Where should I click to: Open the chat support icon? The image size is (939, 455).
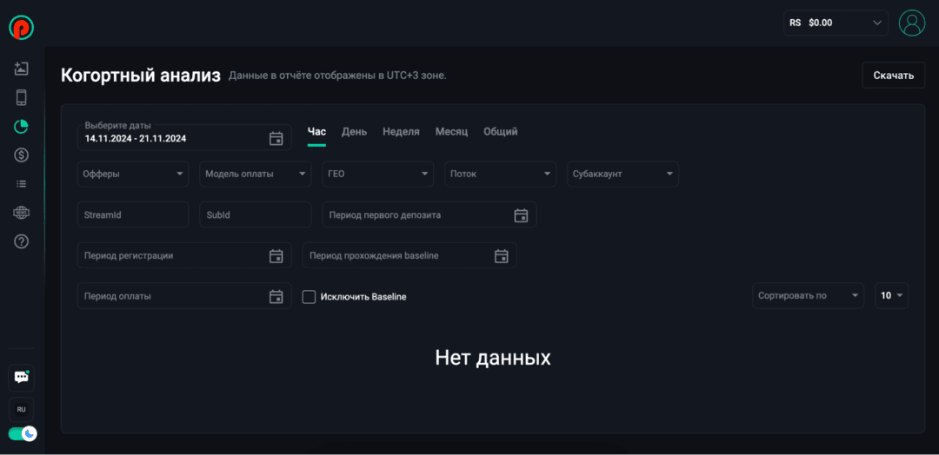tap(22, 378)
